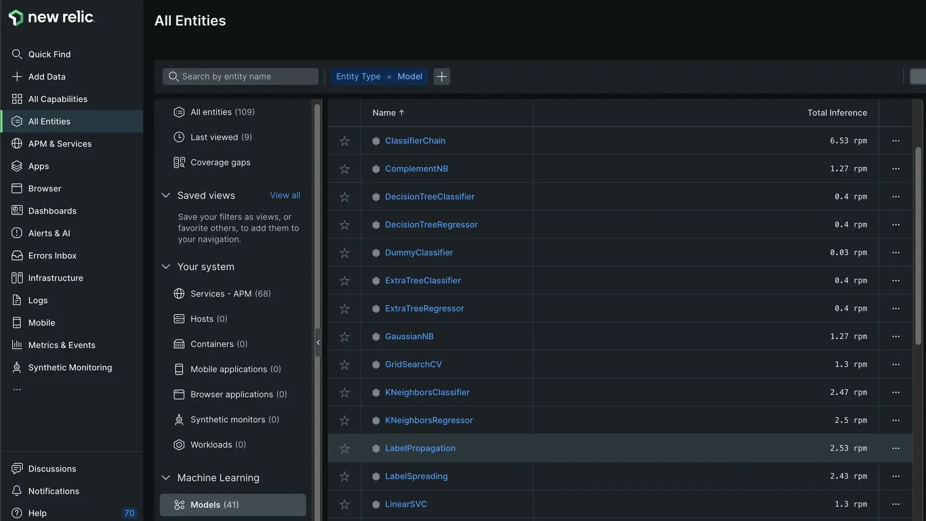Image resolution: width=926 pixels, height=521 pixels.
Task: Star the LabelPropagation entity
Action: 344,449
